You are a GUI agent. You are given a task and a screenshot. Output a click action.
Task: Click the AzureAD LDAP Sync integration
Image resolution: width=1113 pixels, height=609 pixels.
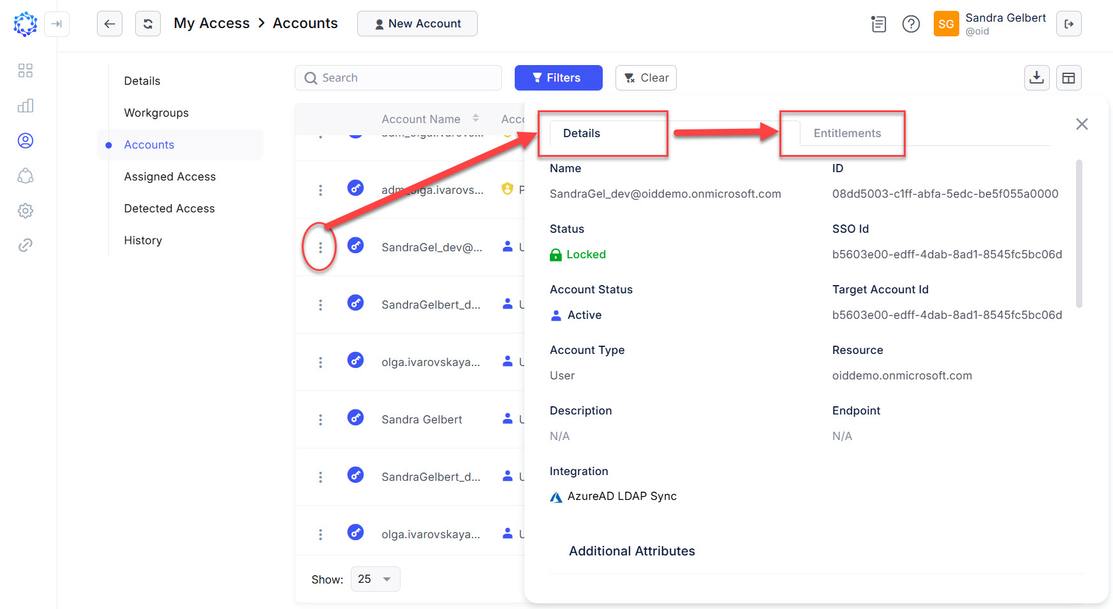[622, 496]
